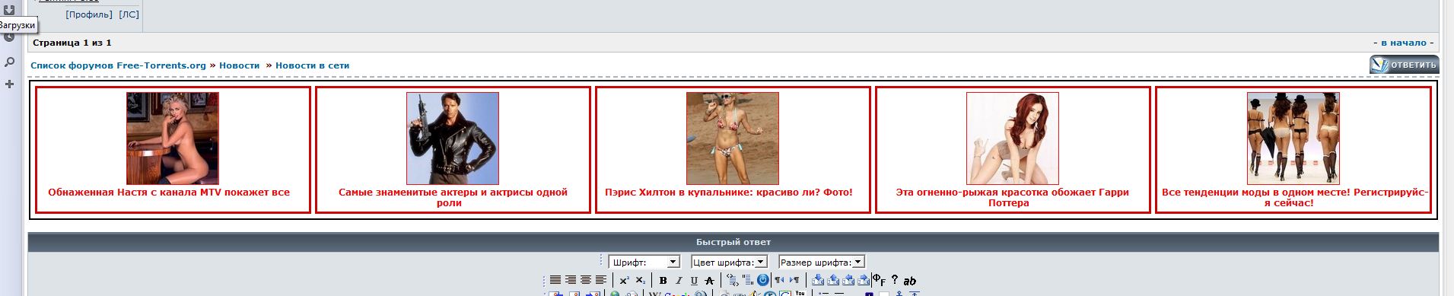Screen dimensions: 1454x296
Task: Click the man with gun thumbnail
Action: pyautogui.click(x=453, y=138)
